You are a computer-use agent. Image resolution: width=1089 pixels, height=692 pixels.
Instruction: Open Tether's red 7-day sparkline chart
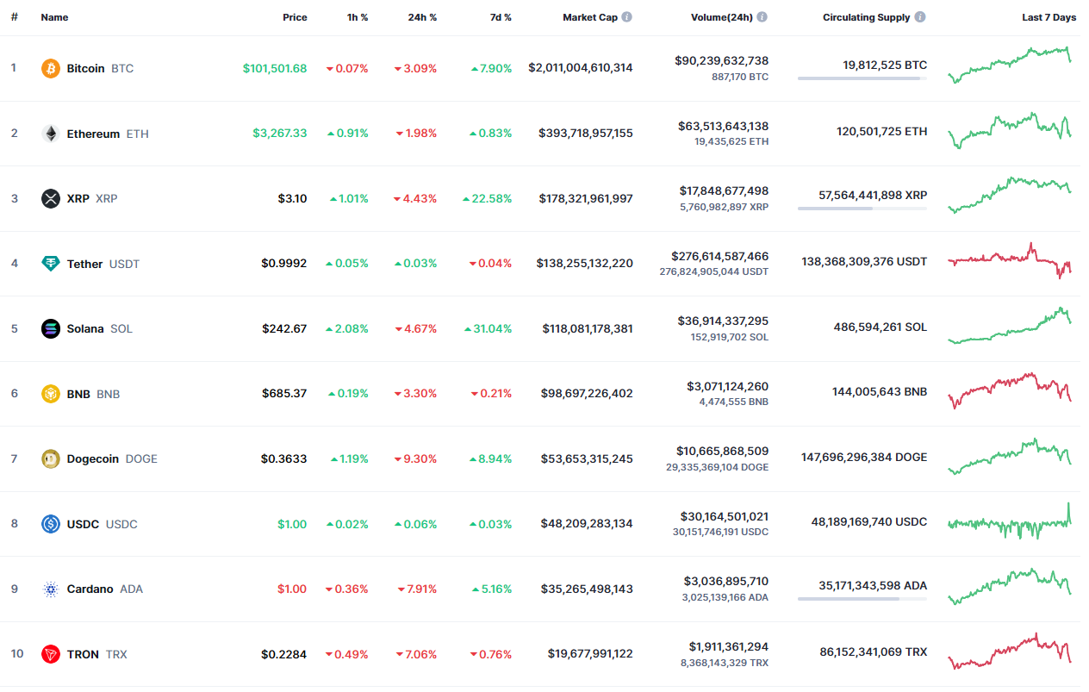[1010, 260]
